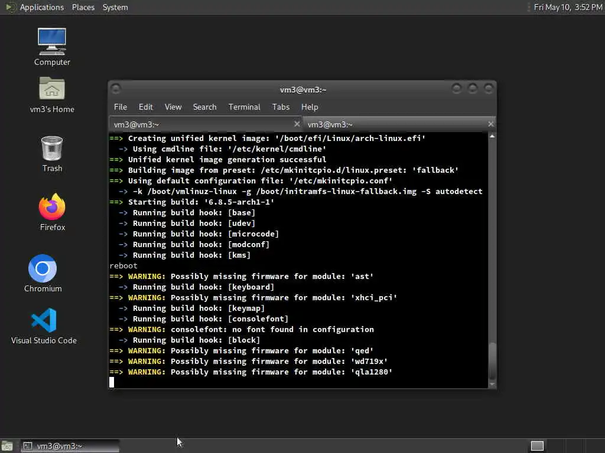This screenshot has height=453, width=605.
Task: Click the 'Building image from preset' fallback line
Action: (x=284, y=170)
